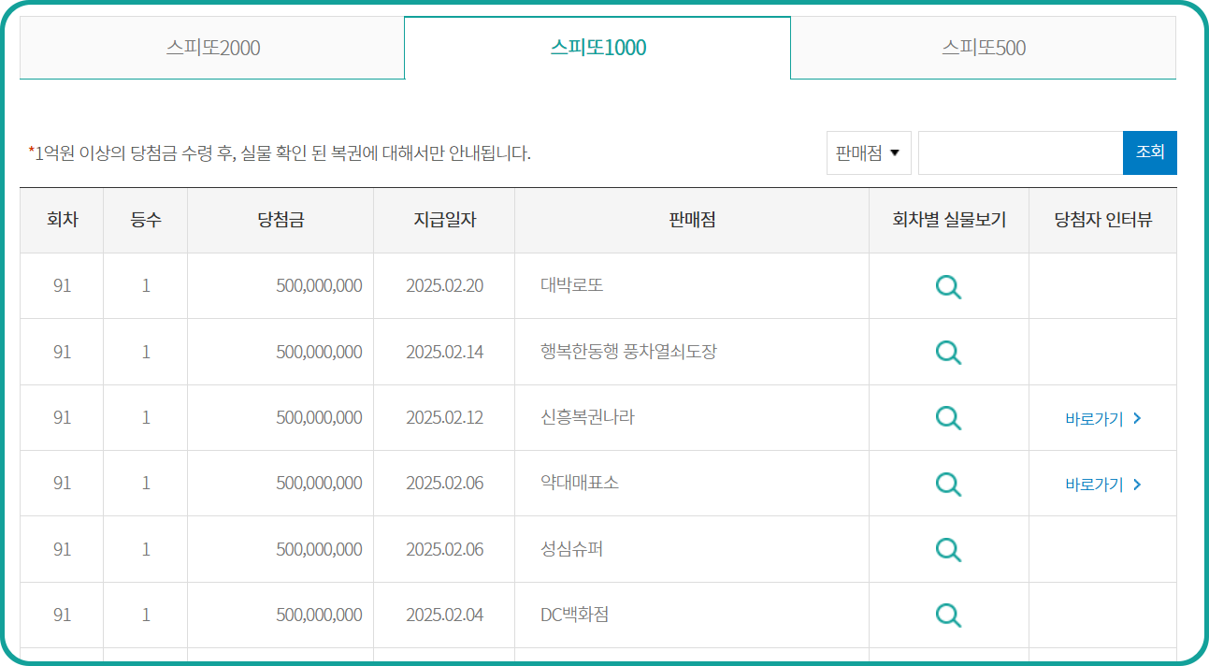Click the 조회 search button
1209x666 pixels.
[x=1150, y=152]
